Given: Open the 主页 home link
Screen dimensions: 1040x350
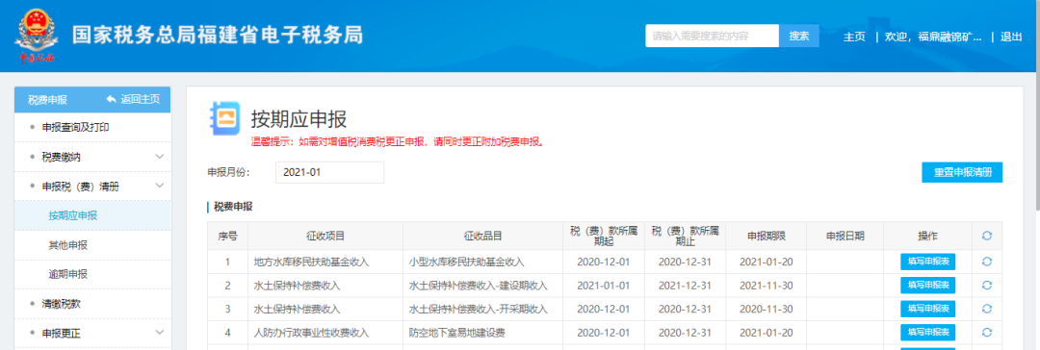Looking at the screenshot, I should [854, 37].
